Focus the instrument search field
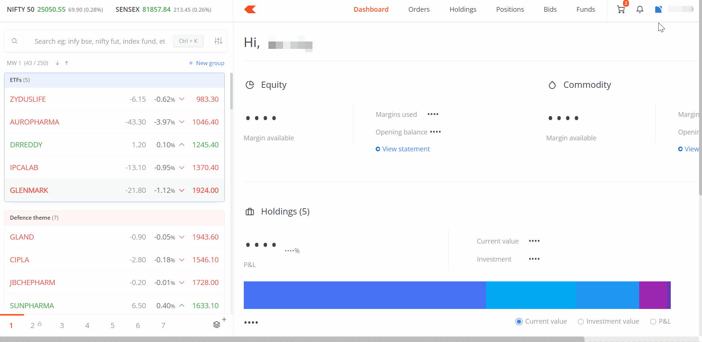This screenshot has width=702, height=342. point(100,41)
